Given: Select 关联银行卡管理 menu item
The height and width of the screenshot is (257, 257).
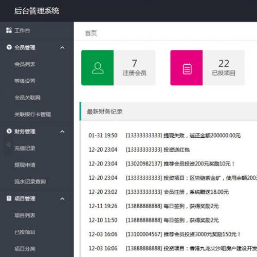Looking at the screenshot, I should (32, 114).
